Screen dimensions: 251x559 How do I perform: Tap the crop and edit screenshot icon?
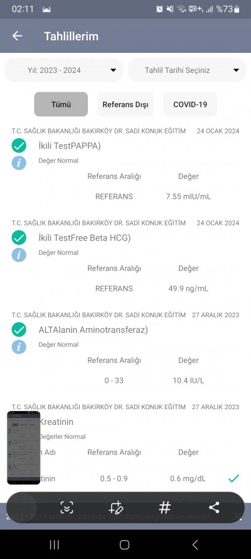(116, 507)
